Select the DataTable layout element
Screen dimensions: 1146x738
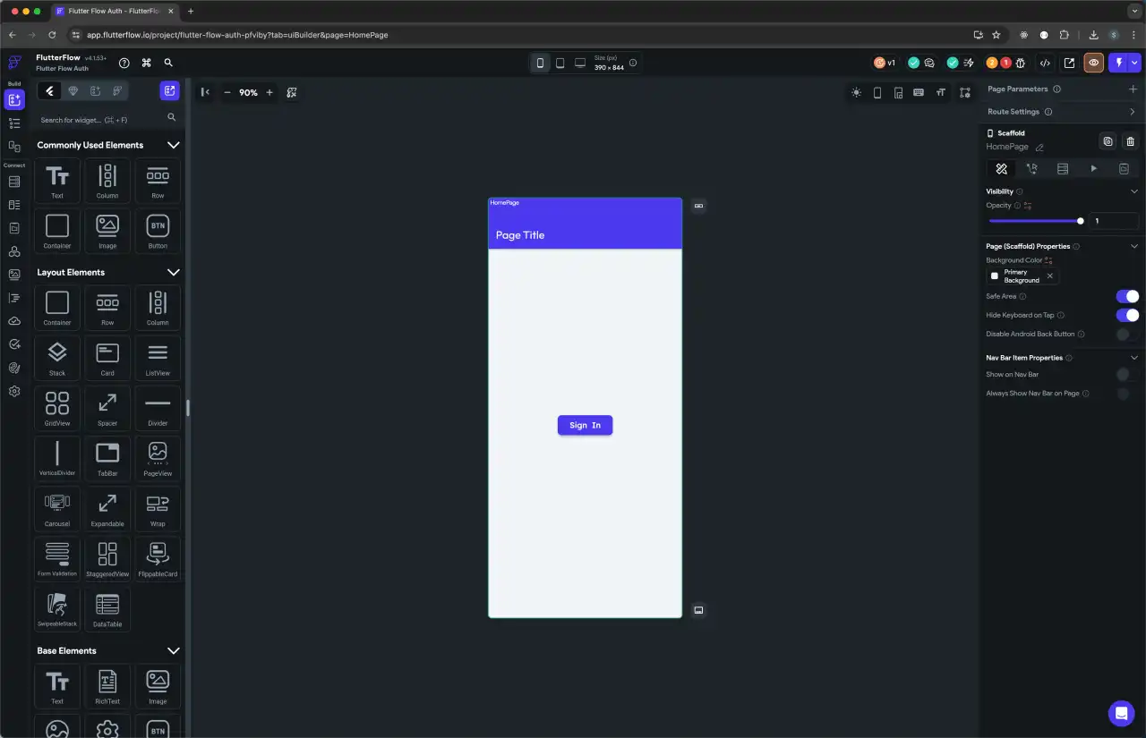click(x=107, y=609)
